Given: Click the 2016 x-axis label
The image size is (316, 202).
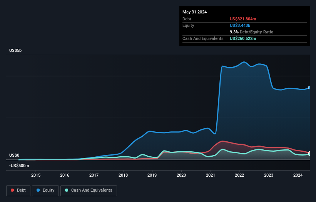Looking at the screenshot, I should 65,175.
